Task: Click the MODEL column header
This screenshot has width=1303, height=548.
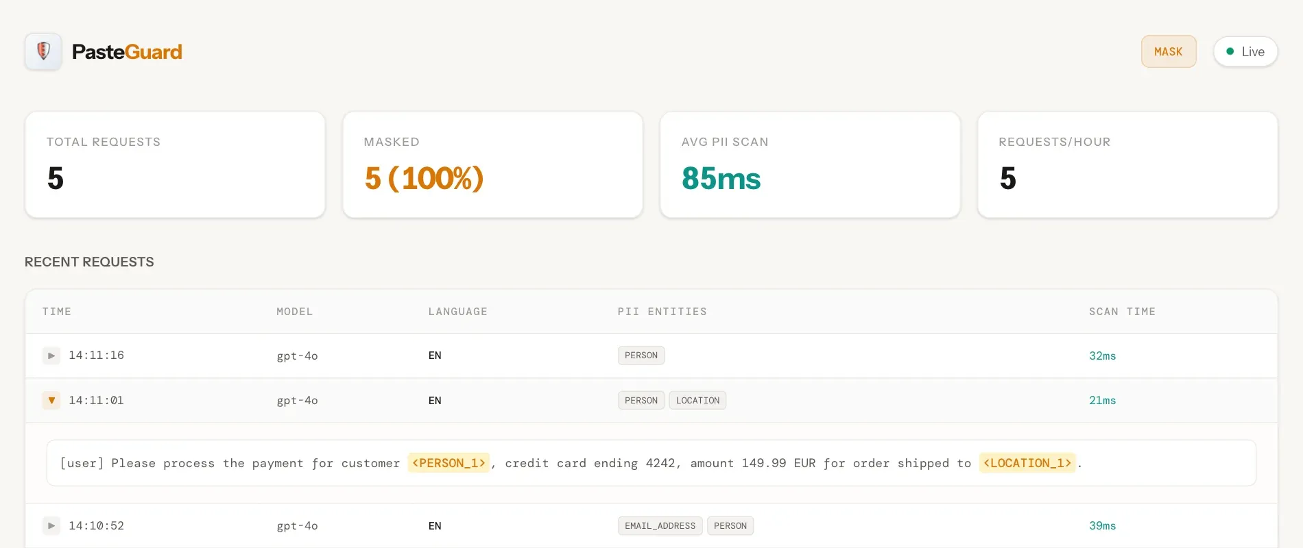Action: click(295, 312)
